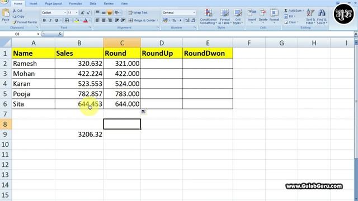
Task: Open Cell Styles gallery
Action: pyautogui.click(x=238, y=17)
